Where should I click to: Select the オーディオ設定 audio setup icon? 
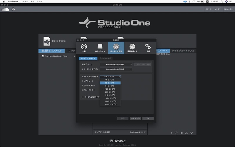(x=116, y=48)
